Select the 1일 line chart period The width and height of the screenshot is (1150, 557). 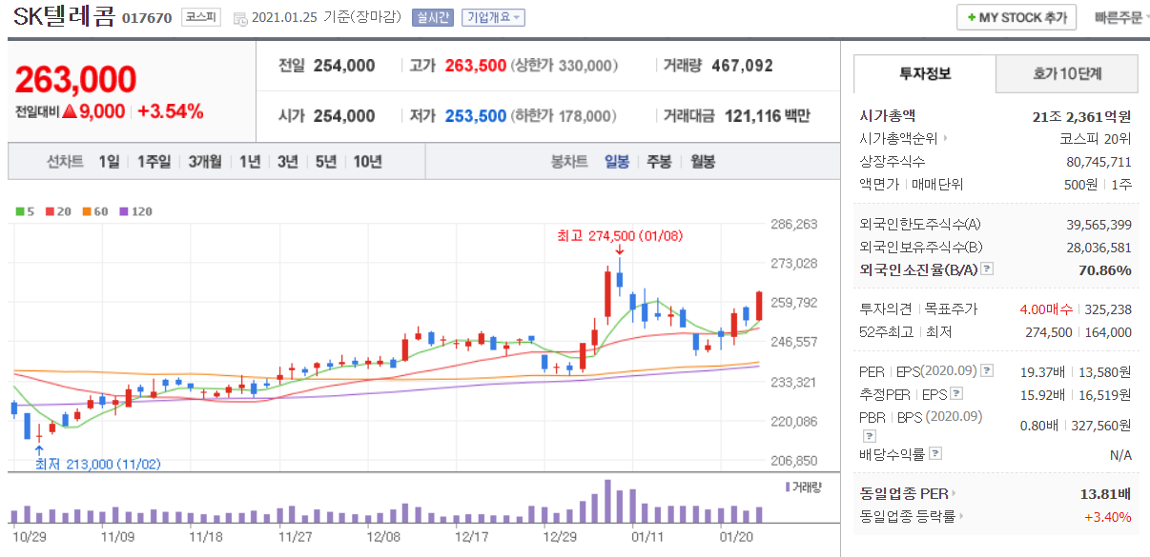109,161
